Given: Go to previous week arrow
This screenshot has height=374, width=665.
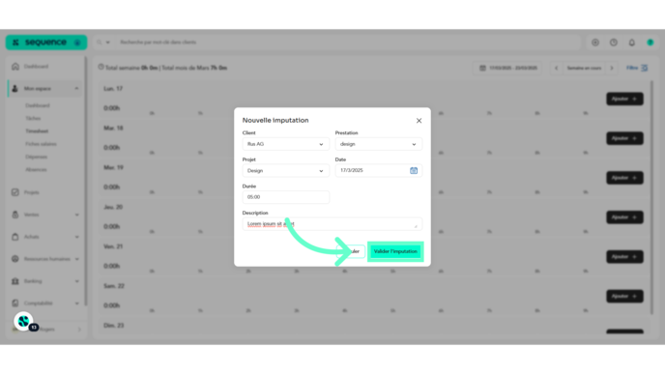Looking at the screenshot, I should tap(557, 68).
